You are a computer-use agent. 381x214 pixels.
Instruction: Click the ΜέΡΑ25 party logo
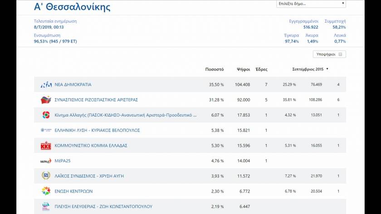[46, 161]
